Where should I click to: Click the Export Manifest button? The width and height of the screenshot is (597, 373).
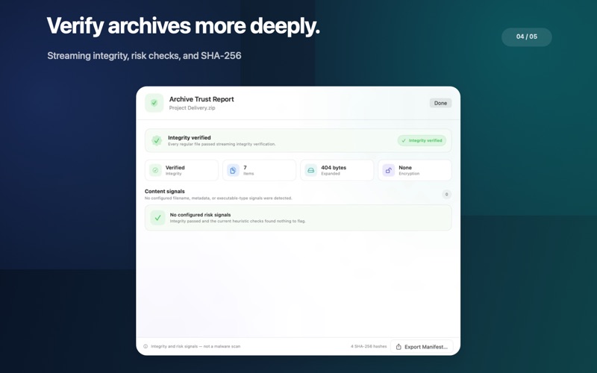tap(422, 347)
